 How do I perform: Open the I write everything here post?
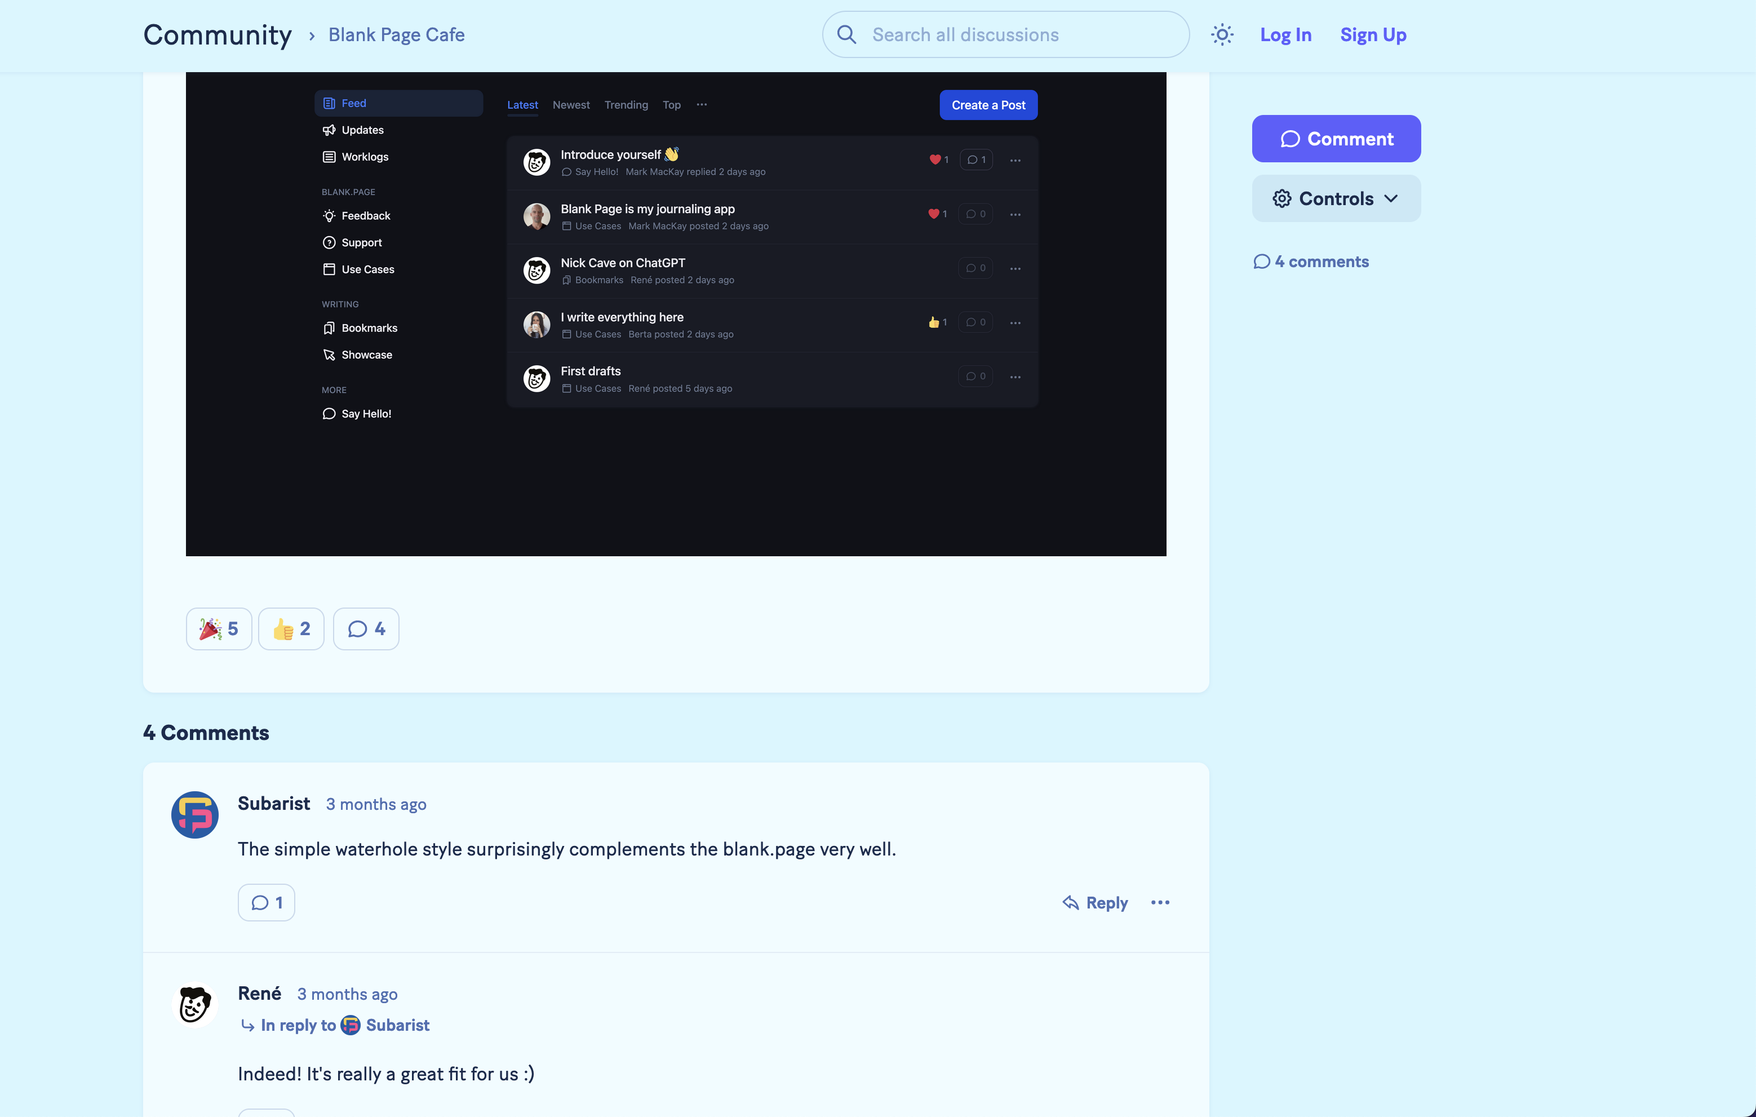pos(622,317)
